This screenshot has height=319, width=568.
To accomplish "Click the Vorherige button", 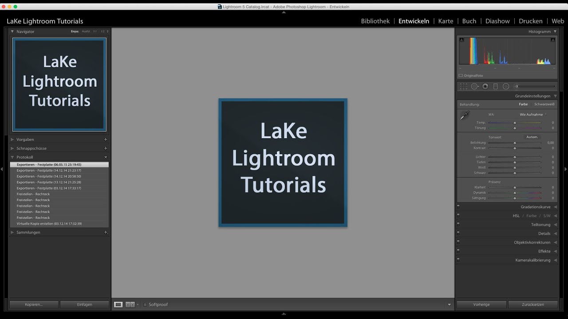I will coord(481,304).
